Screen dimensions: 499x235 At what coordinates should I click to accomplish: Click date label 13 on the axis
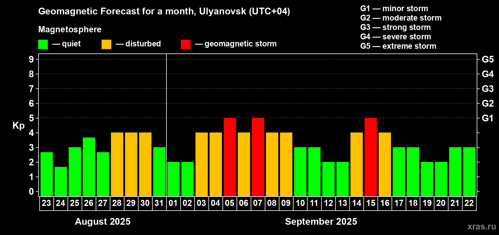tap(342, 203)
